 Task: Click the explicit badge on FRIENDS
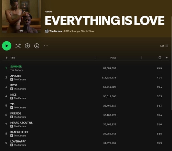click(12, 117)
